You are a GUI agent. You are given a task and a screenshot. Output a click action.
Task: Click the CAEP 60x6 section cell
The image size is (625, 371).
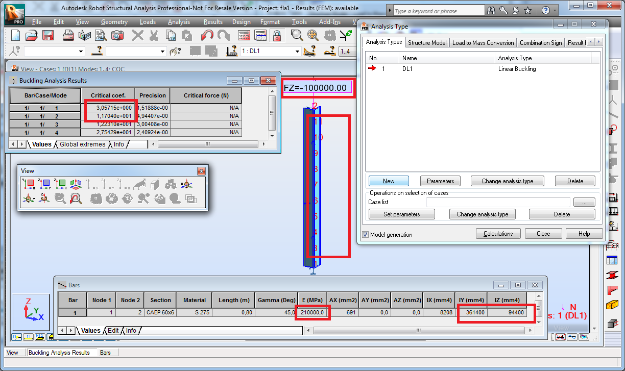(161, 312)
